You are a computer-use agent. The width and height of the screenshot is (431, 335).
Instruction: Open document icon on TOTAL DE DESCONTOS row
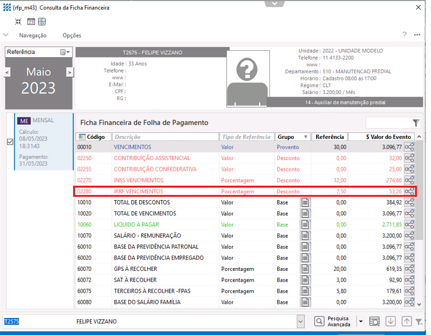[305, 202]
